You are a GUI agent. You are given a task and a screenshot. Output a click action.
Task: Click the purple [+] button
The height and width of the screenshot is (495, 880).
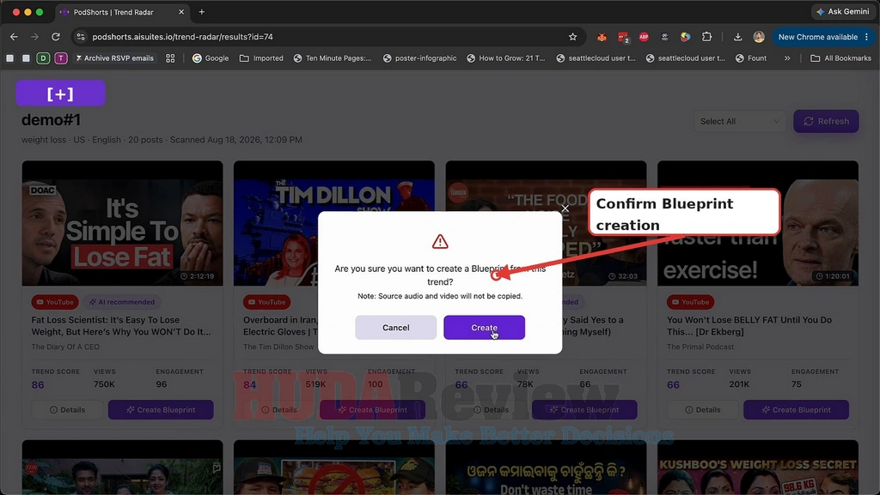click(x=61, y=94)
